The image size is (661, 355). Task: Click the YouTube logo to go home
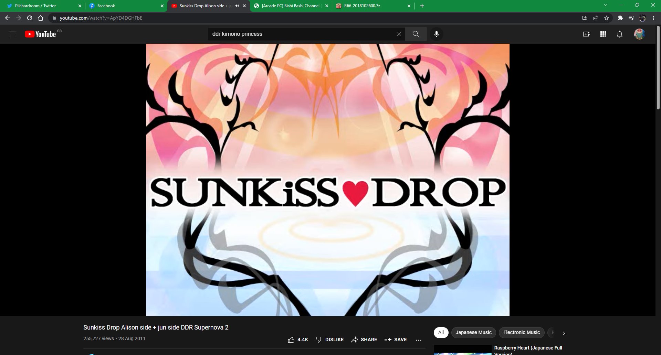[x=40, y=34]
